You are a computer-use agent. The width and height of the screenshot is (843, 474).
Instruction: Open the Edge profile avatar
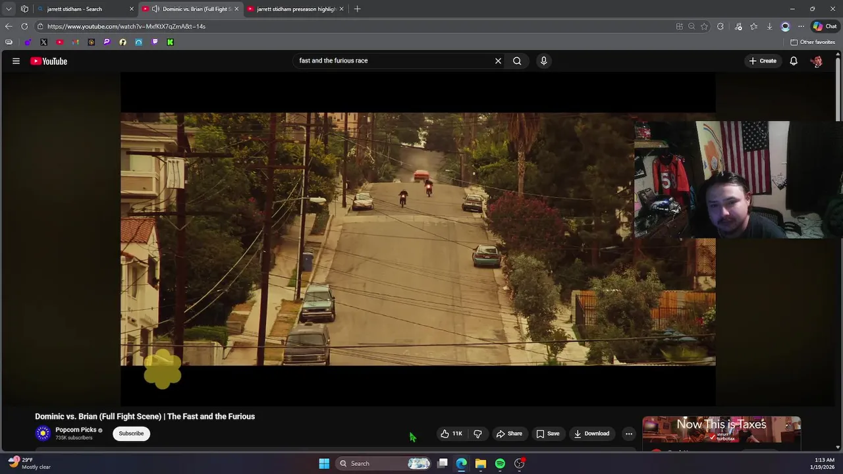point(785,26)
